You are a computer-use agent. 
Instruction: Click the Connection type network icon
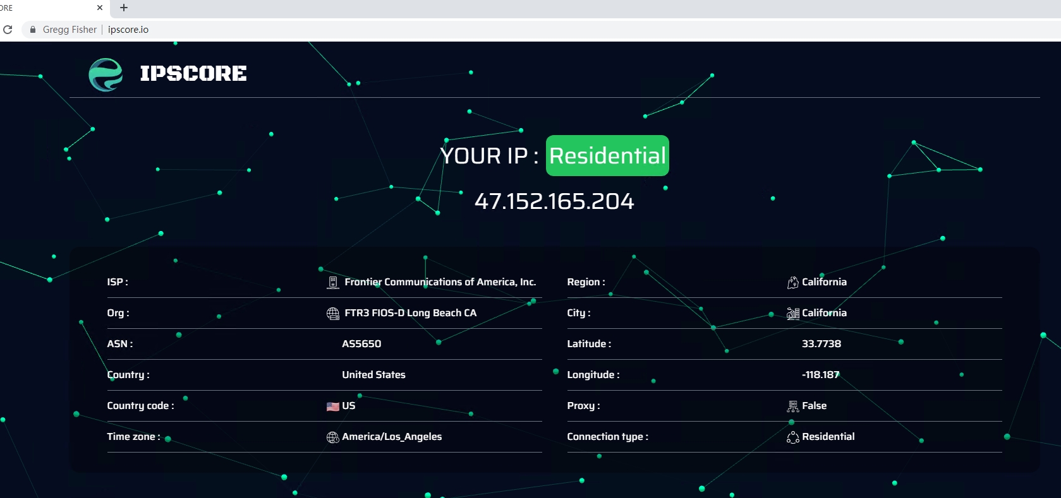tap(792, 437)
